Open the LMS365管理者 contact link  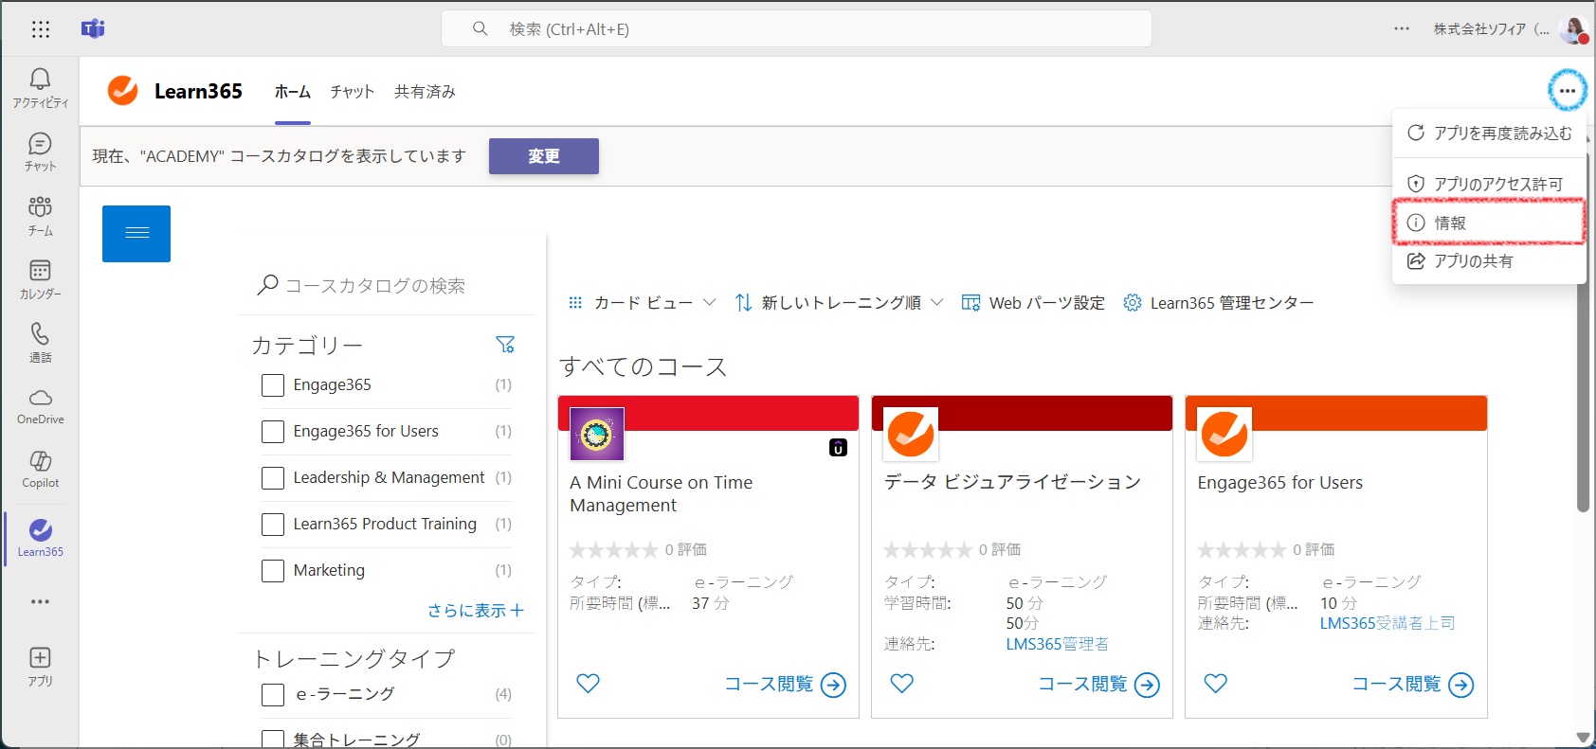[1057, 644]
